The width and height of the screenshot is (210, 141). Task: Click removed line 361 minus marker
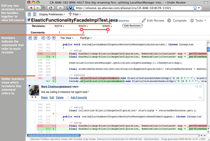53,78
